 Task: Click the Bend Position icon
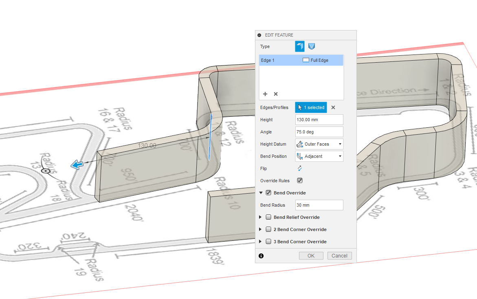point(299,156)
